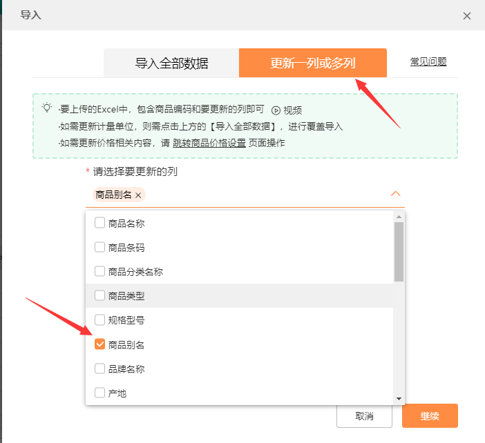Tick the 规格型号 checkbox

coord(99,320)
